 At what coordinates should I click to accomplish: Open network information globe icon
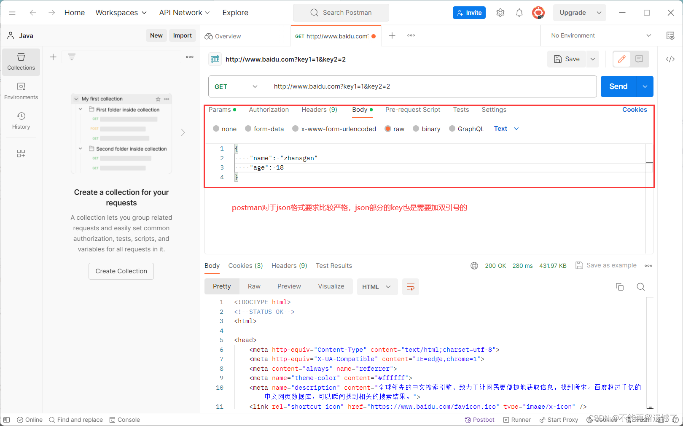click(474, 266)
